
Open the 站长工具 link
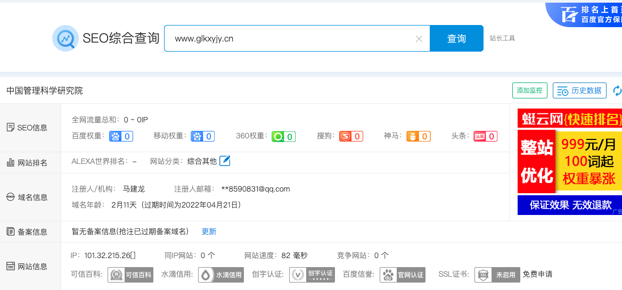[x=502, y=38]
